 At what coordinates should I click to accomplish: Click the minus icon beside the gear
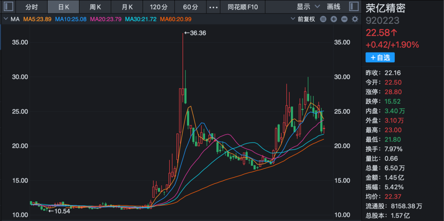[x=344, y=19]
